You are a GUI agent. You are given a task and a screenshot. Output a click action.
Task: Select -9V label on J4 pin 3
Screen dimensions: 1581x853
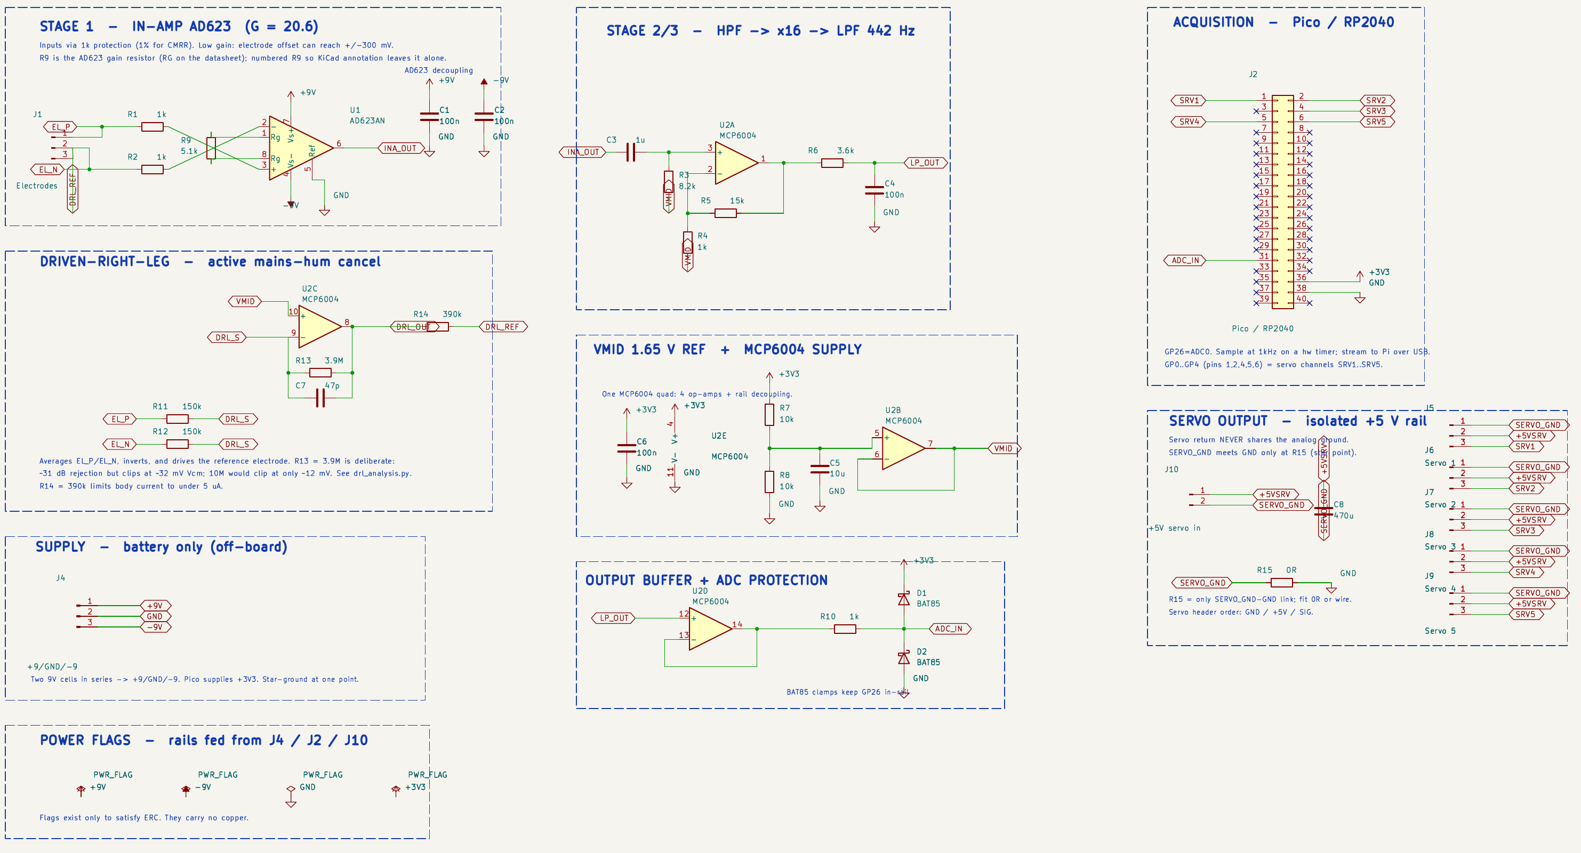[x=155, y=627]
